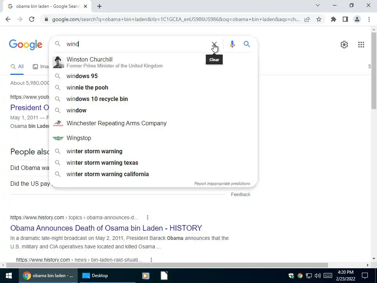Select windows 10 recycle bin suggestion

point(153,99)
